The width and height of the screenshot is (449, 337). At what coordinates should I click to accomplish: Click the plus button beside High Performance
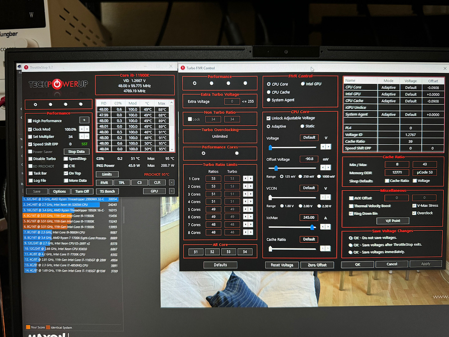tap(84, 120)
